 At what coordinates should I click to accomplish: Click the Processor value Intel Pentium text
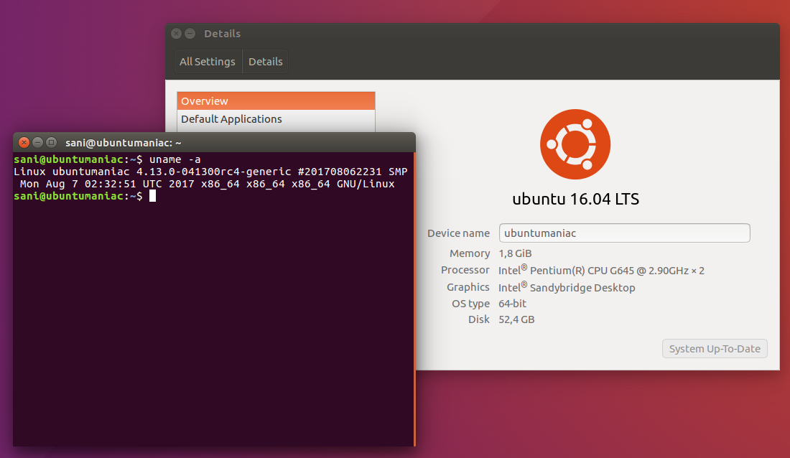tap(601, 270)
